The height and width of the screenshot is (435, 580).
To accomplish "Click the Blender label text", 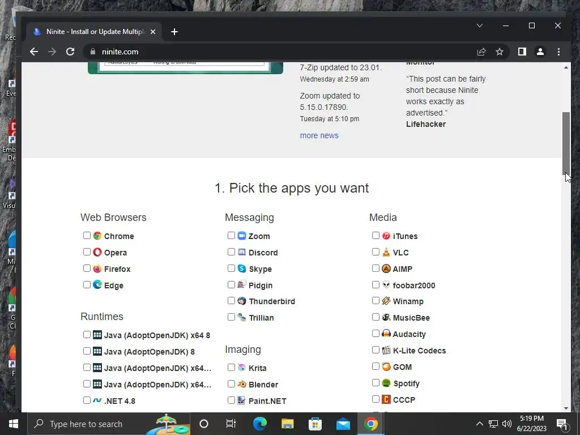I will pos(263,385).
